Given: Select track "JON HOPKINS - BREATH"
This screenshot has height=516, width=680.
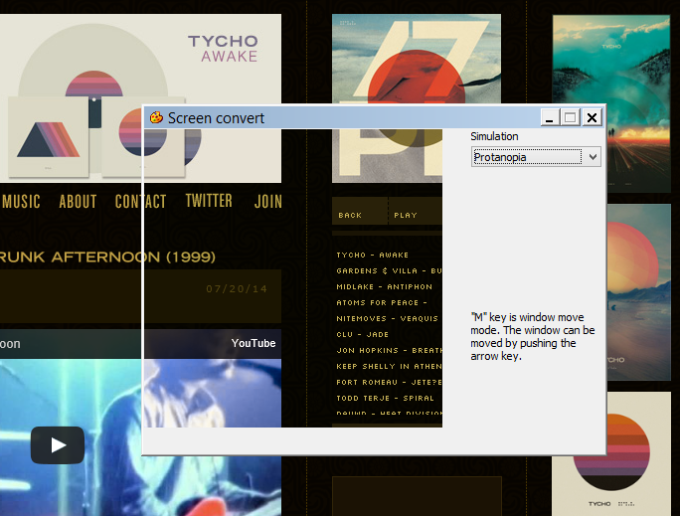Looking at the screenshot, I should coord(389,350).
